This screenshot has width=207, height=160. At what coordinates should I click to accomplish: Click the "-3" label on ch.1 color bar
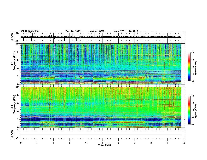pyautogui.click(x=193, y=53)
